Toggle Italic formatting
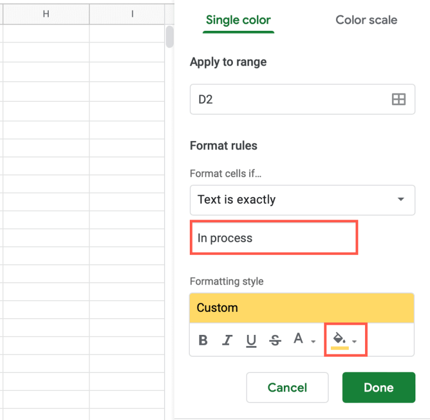 227,340
